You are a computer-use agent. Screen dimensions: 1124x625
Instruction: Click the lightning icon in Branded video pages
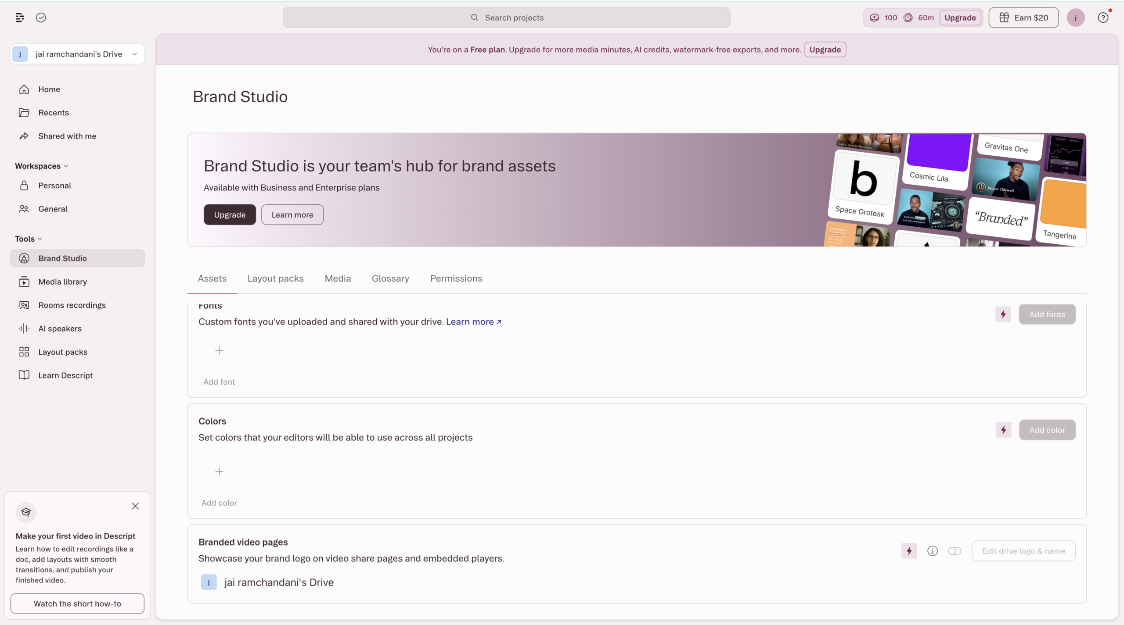[909, 551]
